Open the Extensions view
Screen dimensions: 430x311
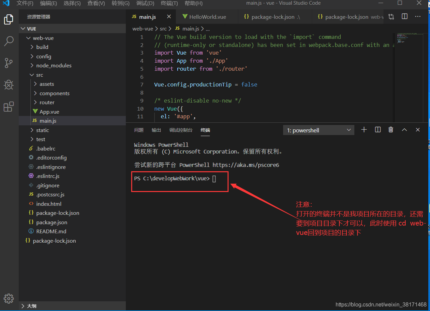click(9, 107)
